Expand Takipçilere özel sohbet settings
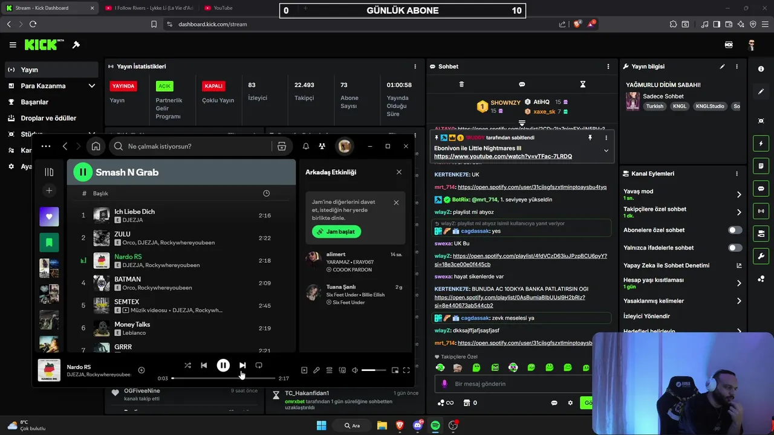 (739, 212)
